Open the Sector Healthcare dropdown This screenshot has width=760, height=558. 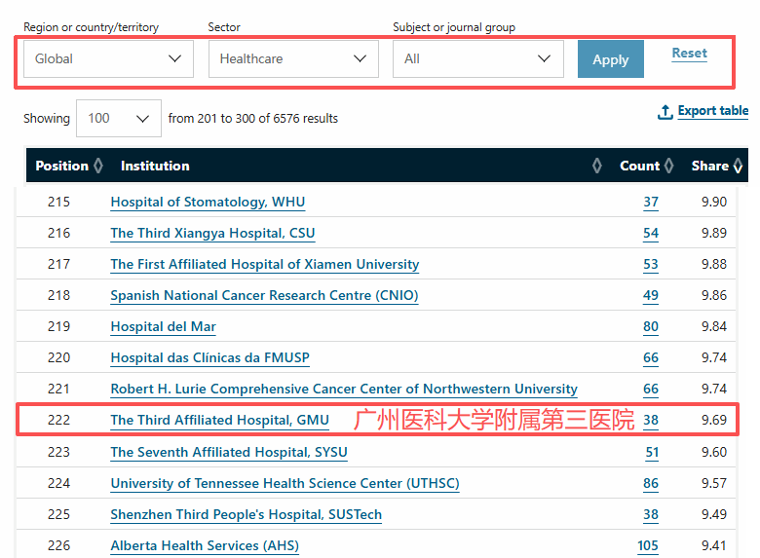pyautogui.click(x=293, y=59)
